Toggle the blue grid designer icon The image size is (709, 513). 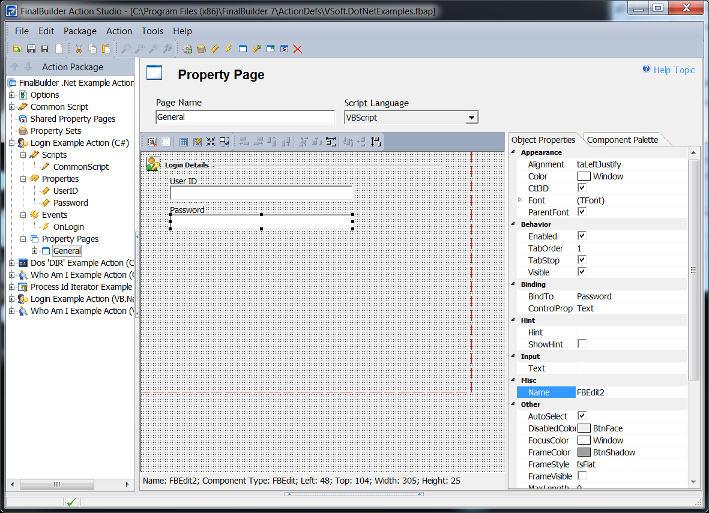(184, 142)
